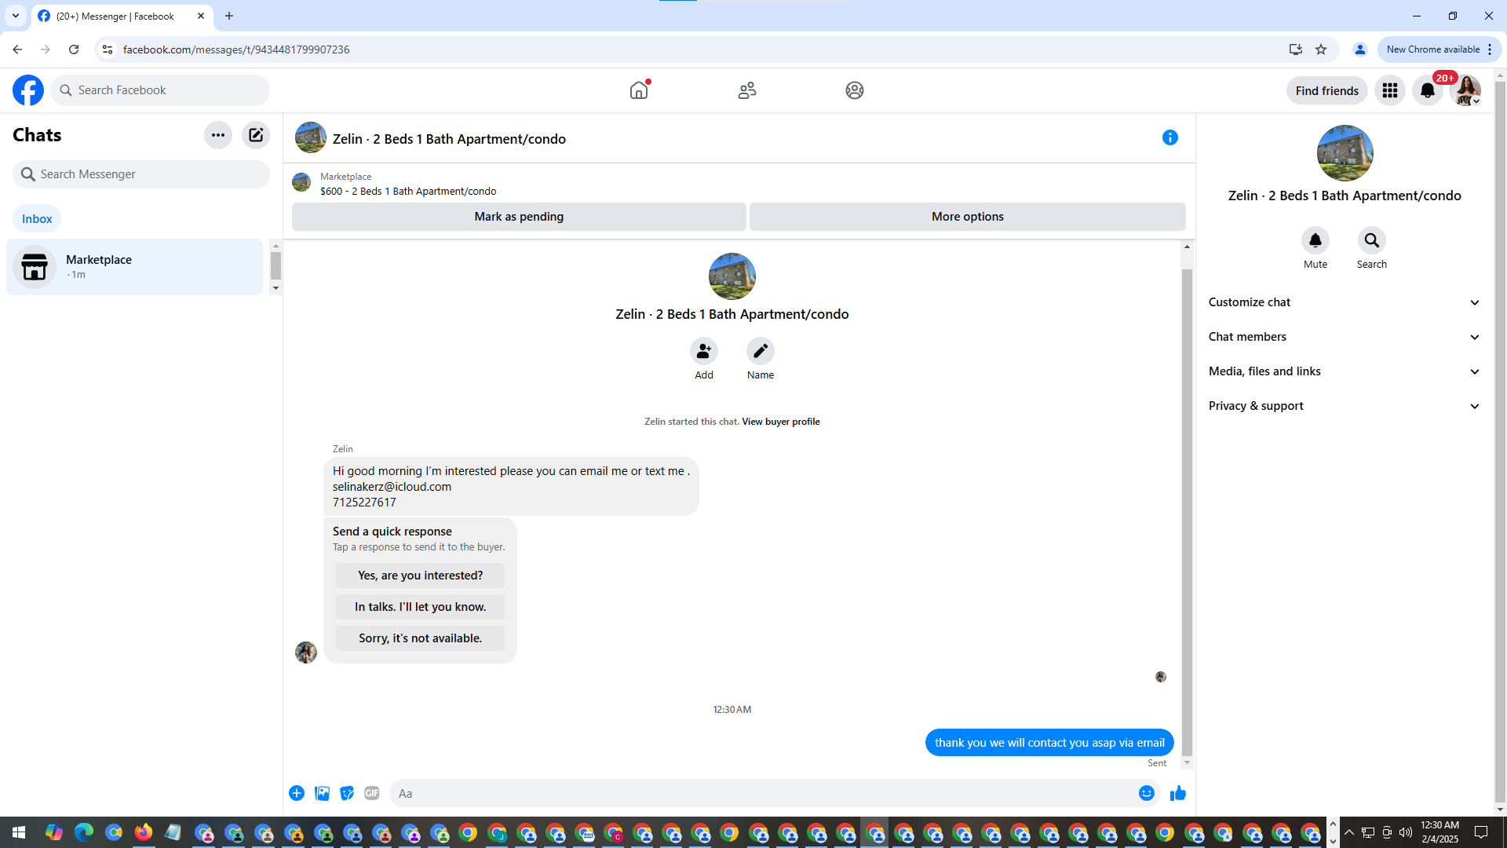Open the Groups icon in top navigation

(x=855, y=90)
